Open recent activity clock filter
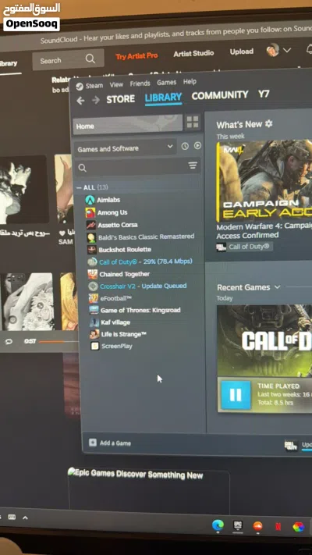 tap(185, 146)
